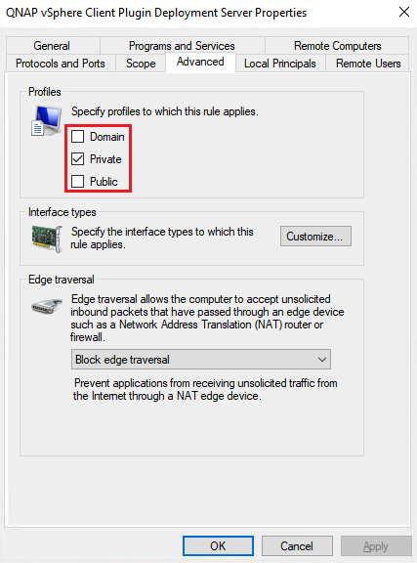The height and width of the screenshot is (563, 417).
Task: Click the edge traversal dropdown arrow
Action: pos(322,360)
